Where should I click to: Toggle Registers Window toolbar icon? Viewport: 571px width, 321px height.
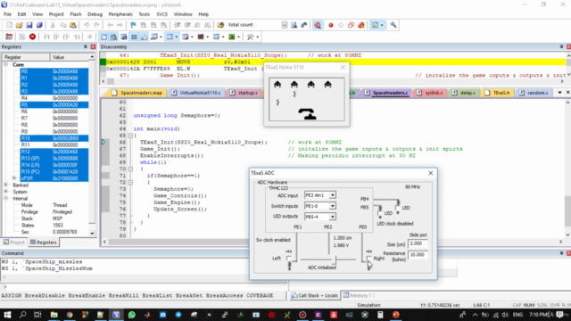(x=134, y=37)
